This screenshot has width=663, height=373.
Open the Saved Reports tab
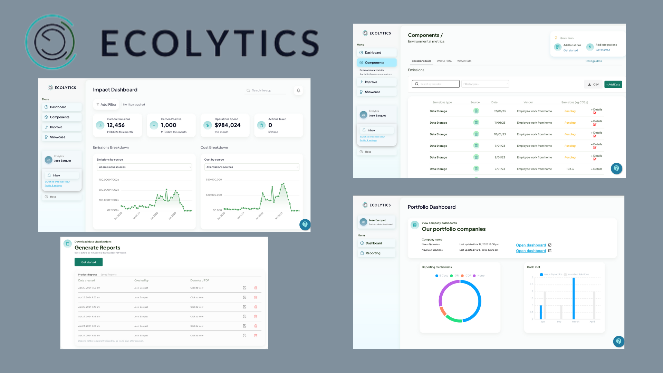(x=108, y=275)
